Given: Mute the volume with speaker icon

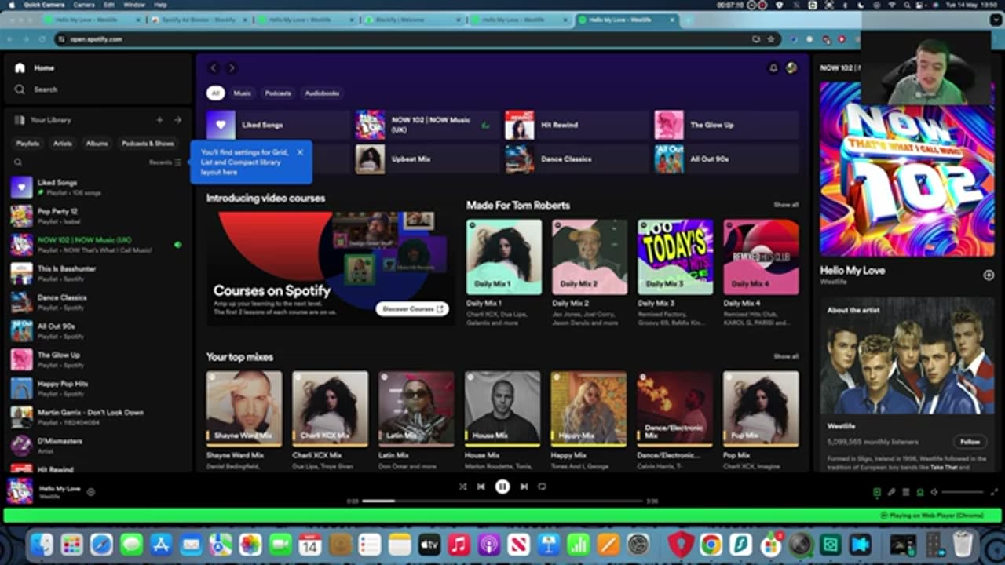Looking at the screenshot, I should tap(934, 492).
